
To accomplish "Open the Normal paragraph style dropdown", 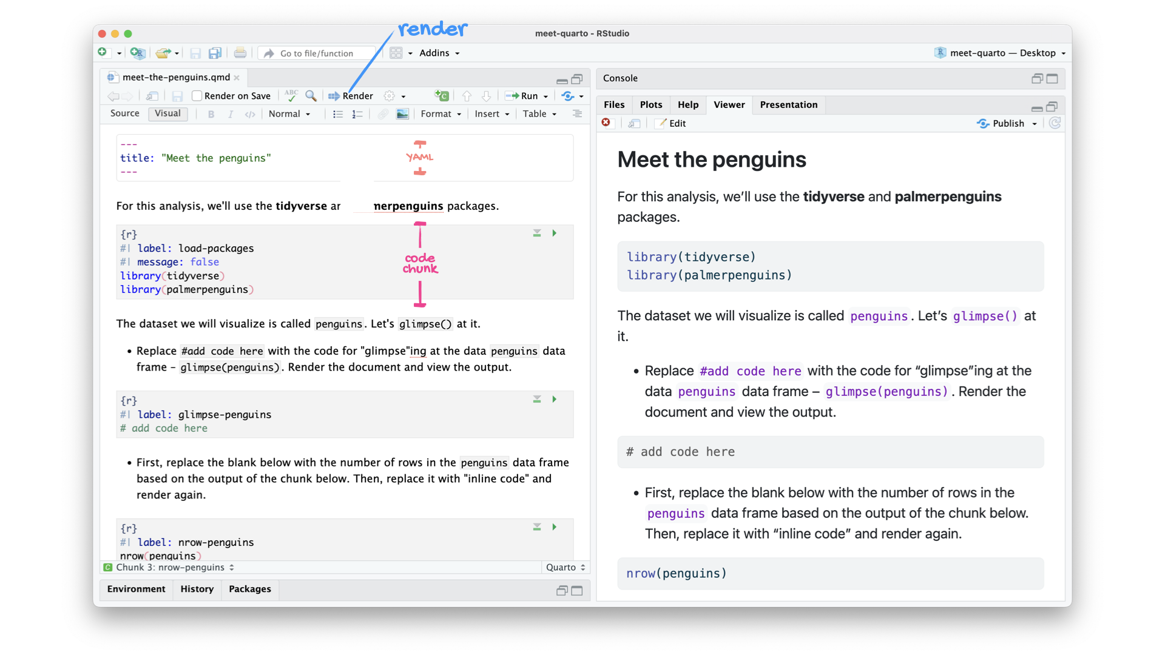I will (289, 114).
